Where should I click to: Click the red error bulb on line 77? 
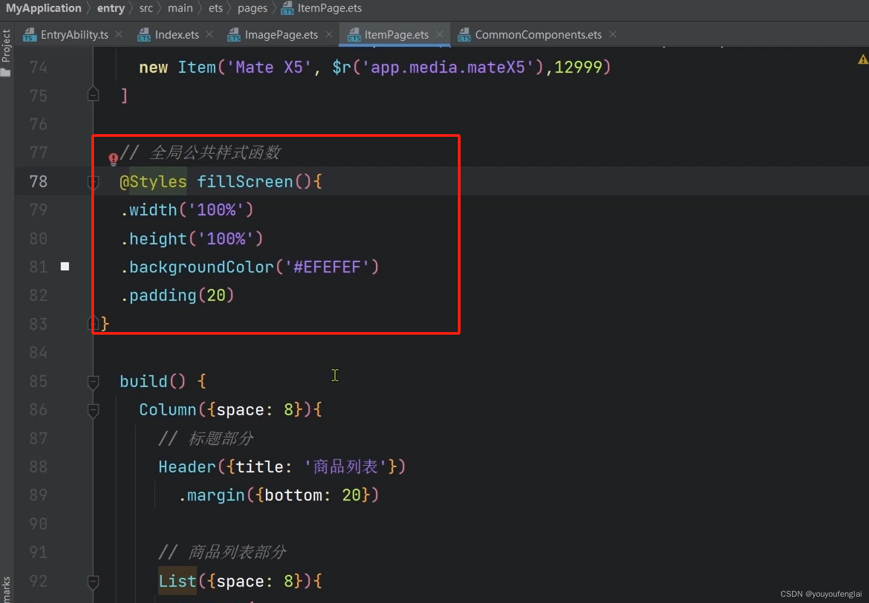click(113, 159)
